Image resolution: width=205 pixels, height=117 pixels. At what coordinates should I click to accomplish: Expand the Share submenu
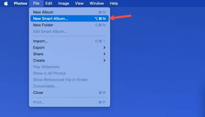click(x=69, y=54)
